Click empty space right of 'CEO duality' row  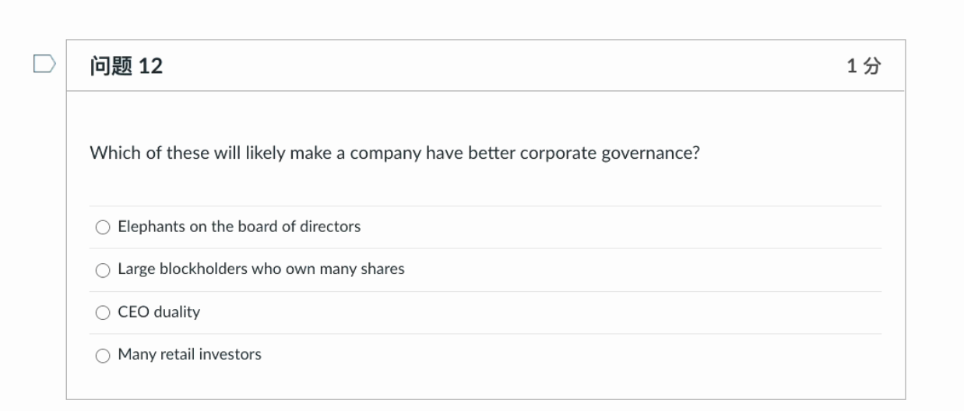tap(545, 312)
